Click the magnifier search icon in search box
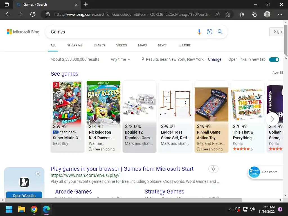Screen dimensions: 288x216 click(220, 32)
